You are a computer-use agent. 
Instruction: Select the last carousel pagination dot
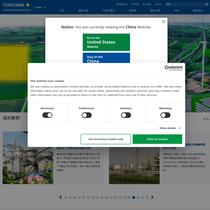point(147,197)
